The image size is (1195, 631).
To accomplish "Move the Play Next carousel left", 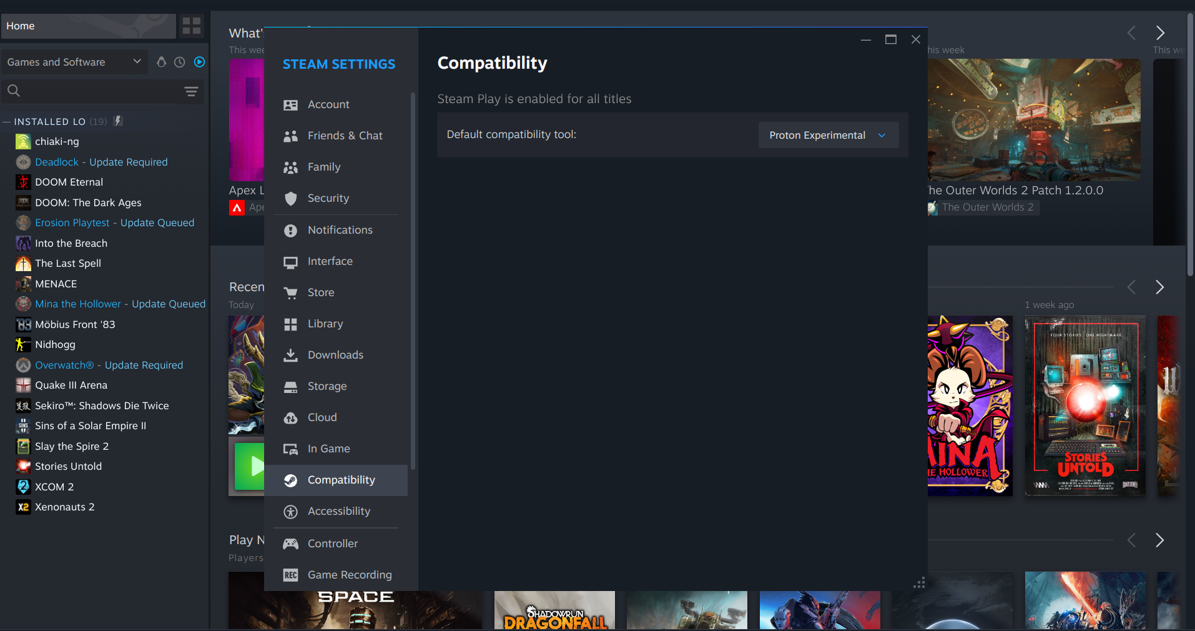I will [x=1131, y=540].
